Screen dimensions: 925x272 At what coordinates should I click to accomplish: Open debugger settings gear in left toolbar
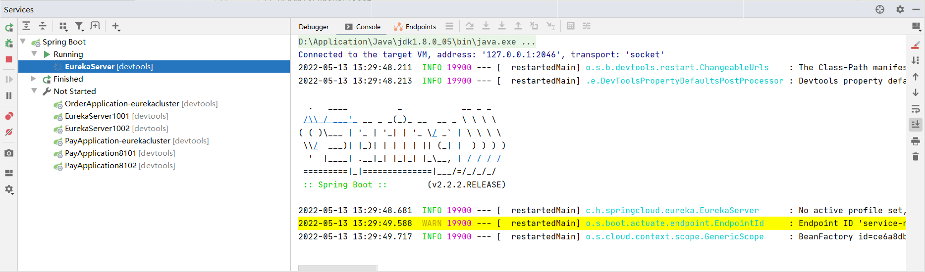[9, 189]
